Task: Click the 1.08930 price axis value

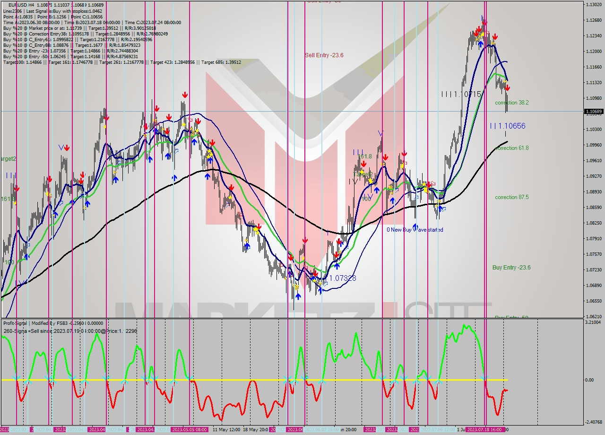Action: (594, 191)
